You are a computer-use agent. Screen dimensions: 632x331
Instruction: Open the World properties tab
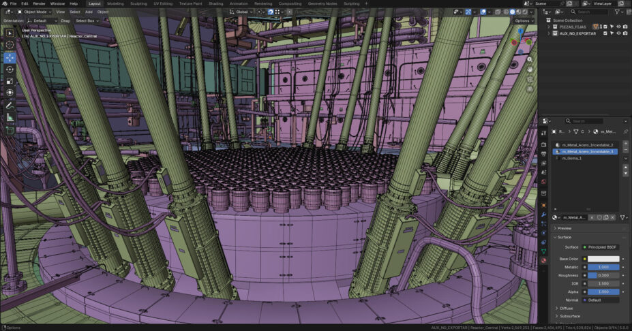544,182
